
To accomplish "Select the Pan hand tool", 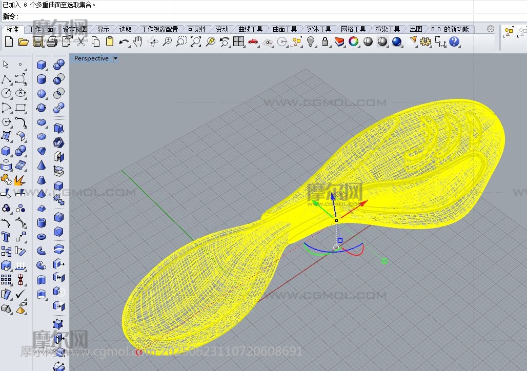I will point(137,42).
